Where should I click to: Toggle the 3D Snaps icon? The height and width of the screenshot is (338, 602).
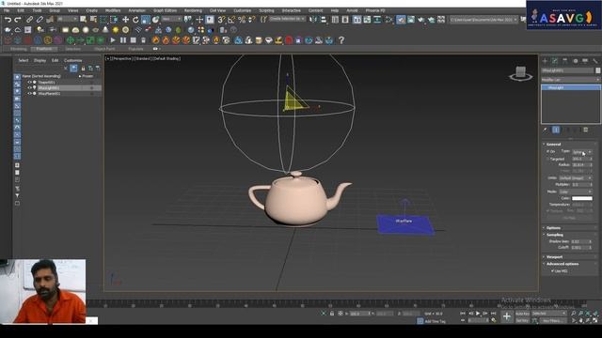222,20
